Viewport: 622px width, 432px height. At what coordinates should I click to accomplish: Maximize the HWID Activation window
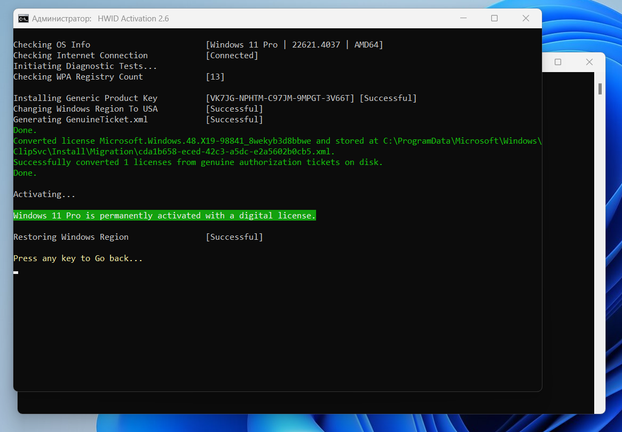point(494,19)
